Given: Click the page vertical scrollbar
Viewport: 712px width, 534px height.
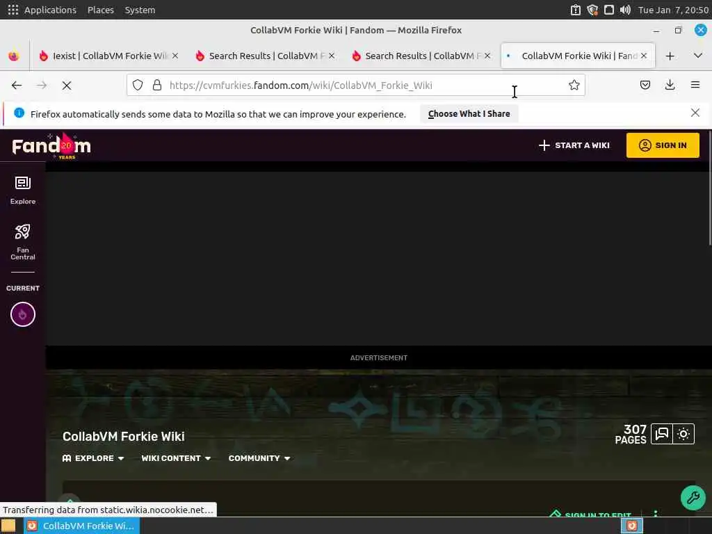Looking at the screenshot, I should tap(709, 188).
